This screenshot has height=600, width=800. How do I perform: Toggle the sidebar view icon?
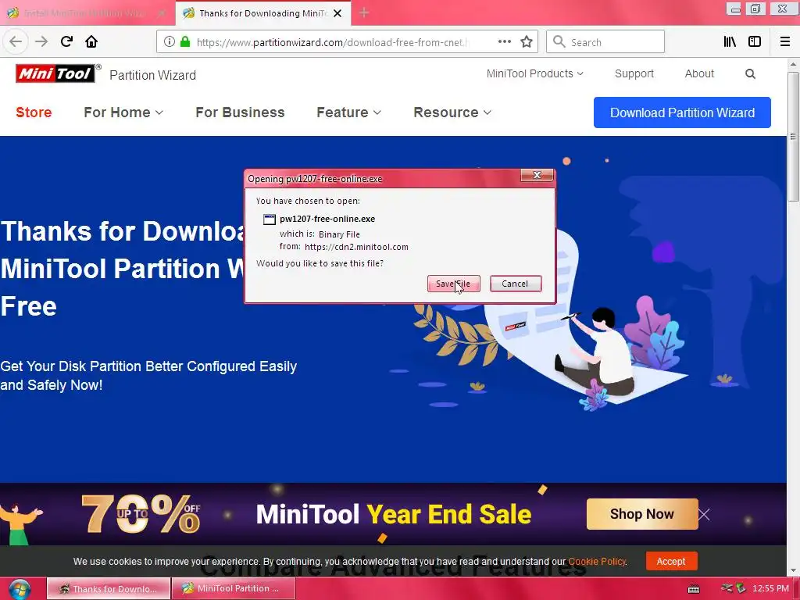point(755,42)
